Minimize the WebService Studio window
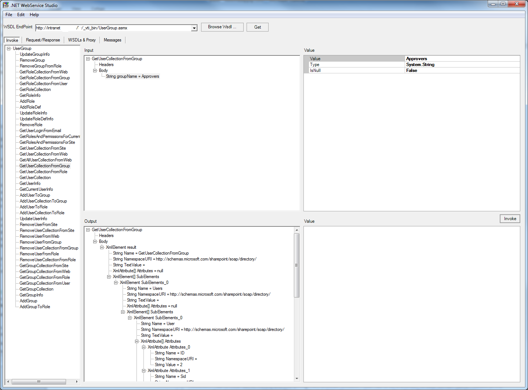Screen dimensions: 528x390 point(493,4)
